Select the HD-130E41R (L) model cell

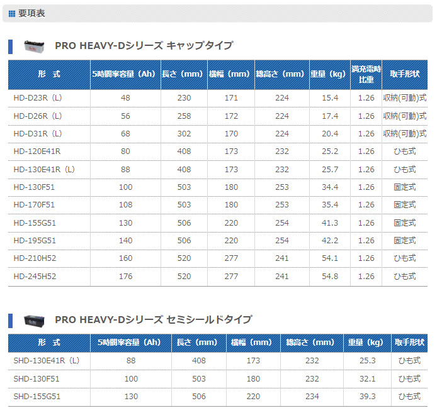pyautogui.click(x=49, y=170)
